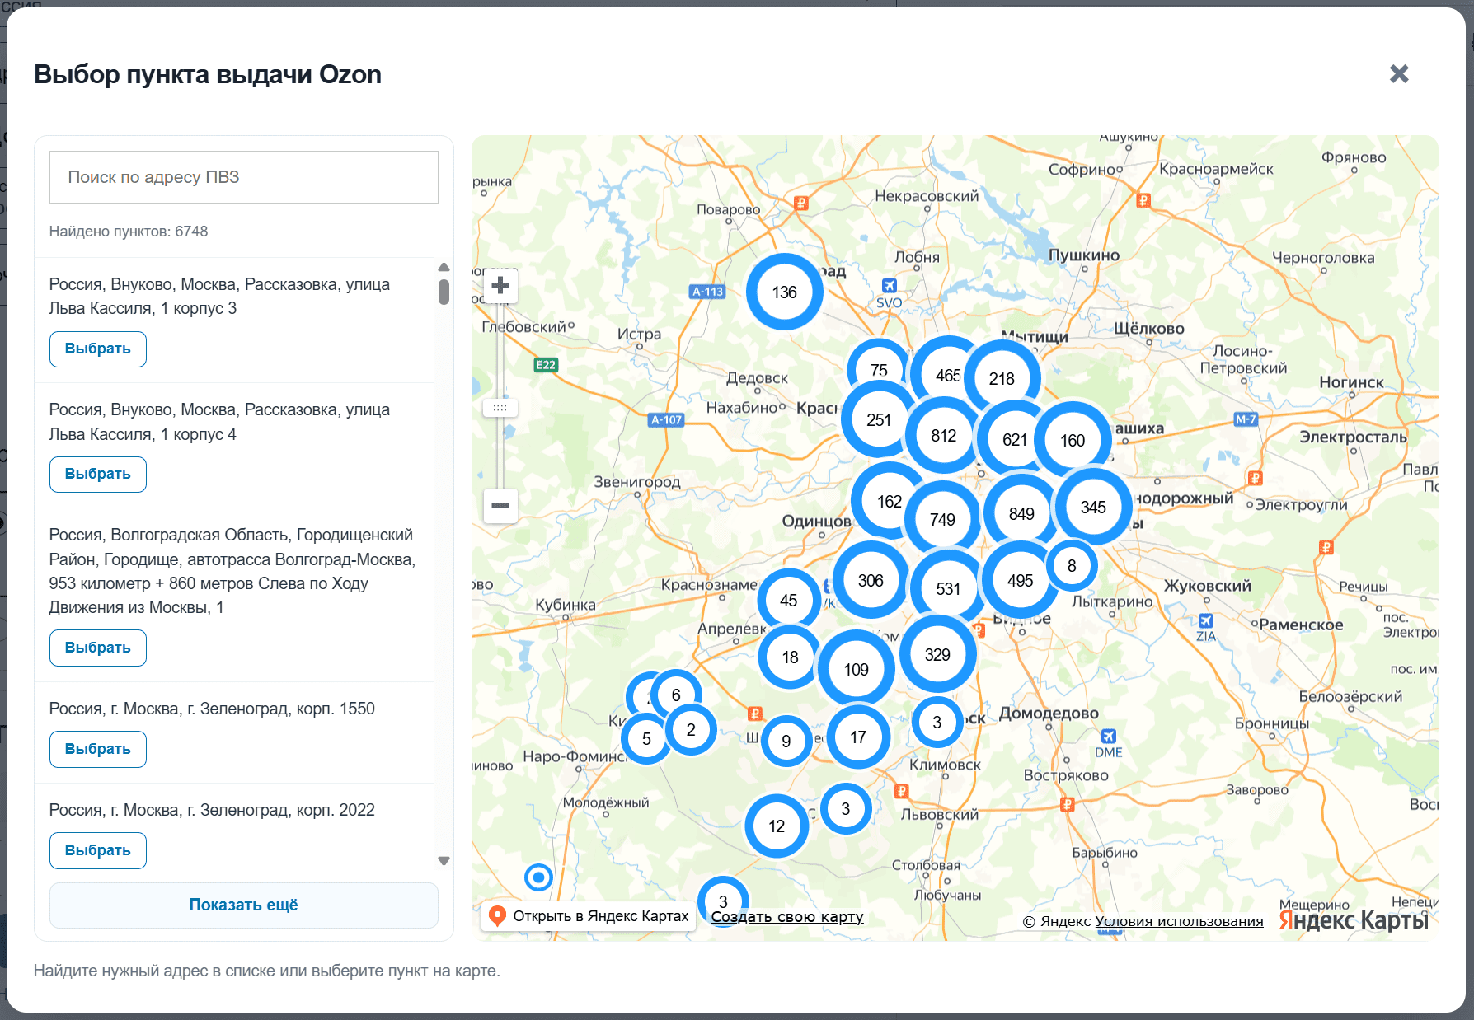This screenshot has width=1474, height=1020.
Task: Open the cluster marker showing 136 points
Action: 784,292
